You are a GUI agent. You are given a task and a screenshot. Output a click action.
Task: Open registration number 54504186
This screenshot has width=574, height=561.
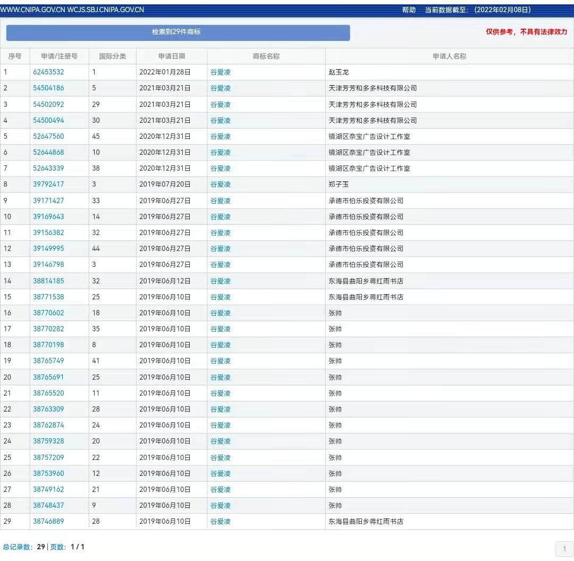[48, 88]
